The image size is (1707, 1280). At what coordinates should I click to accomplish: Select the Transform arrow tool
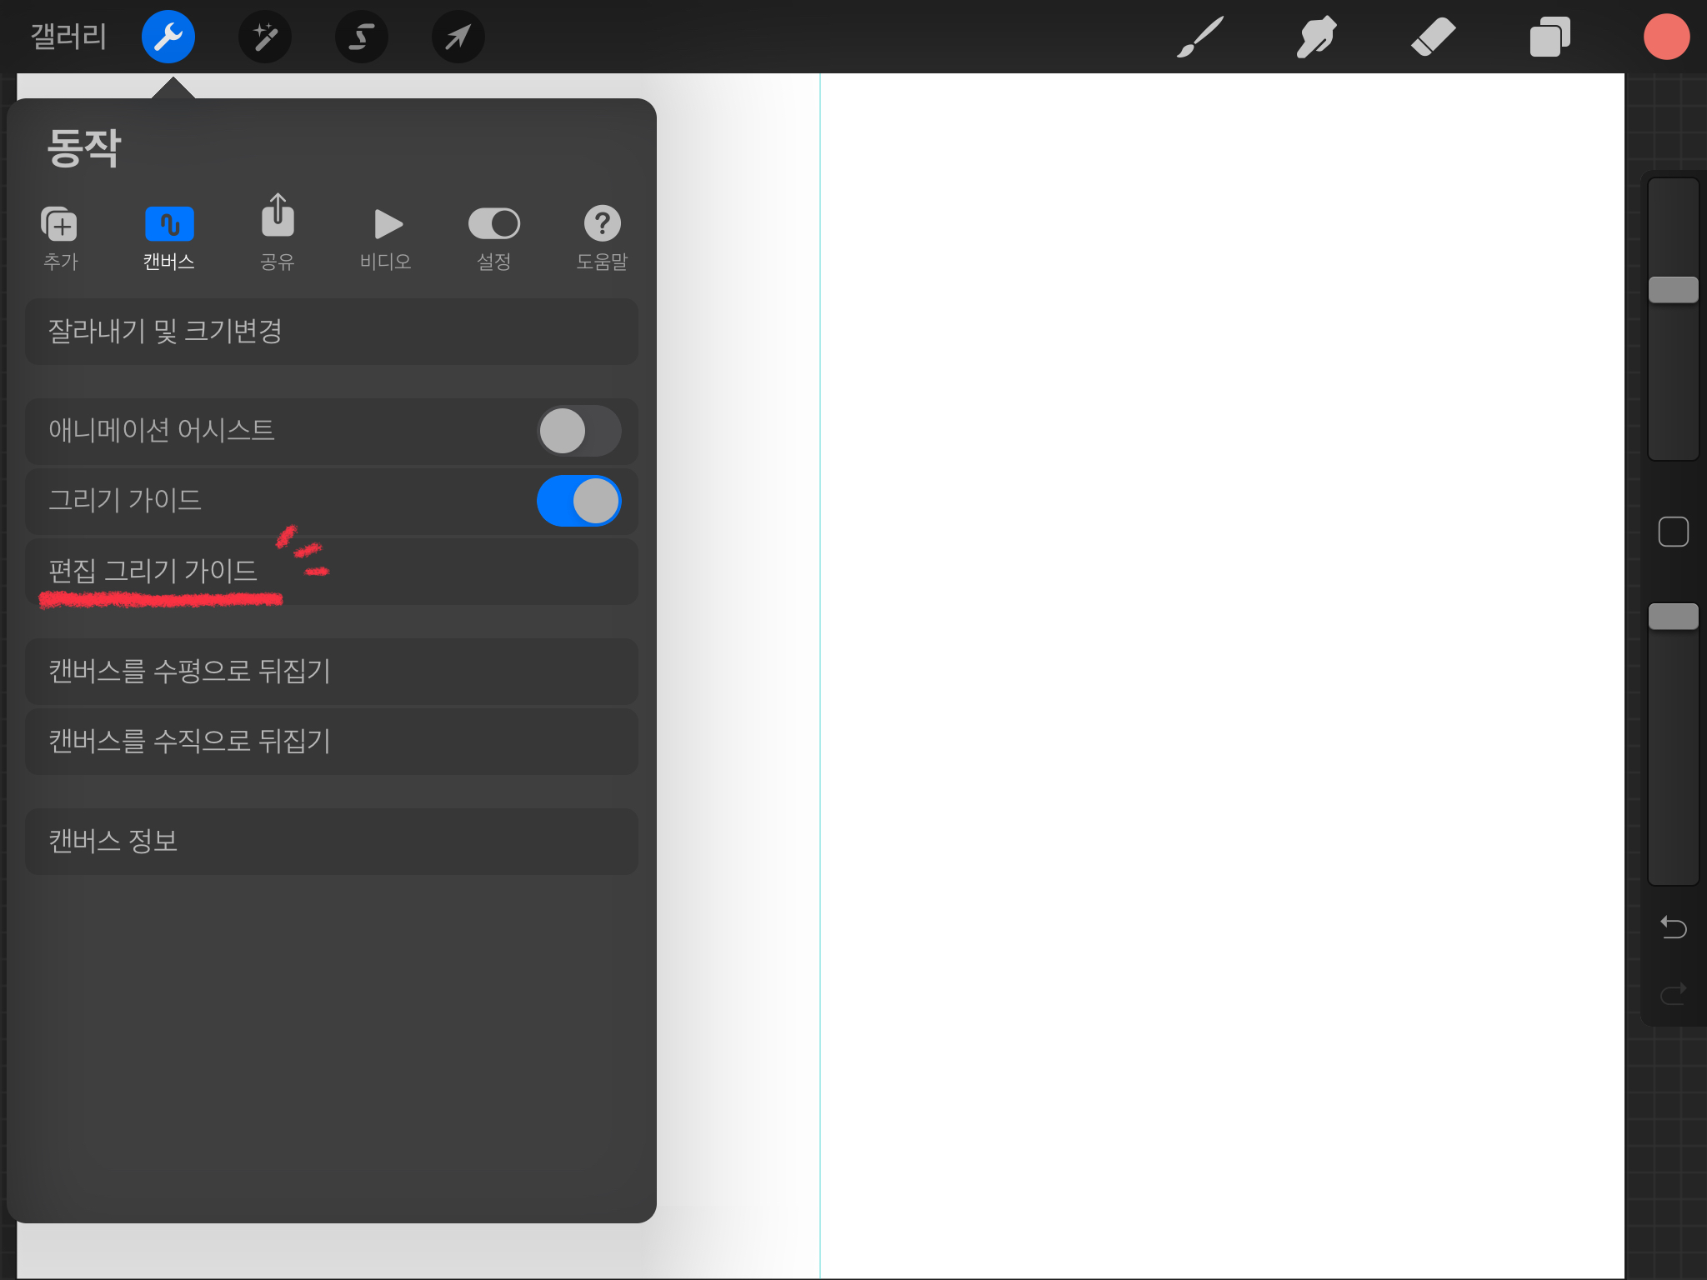(458, 37)
